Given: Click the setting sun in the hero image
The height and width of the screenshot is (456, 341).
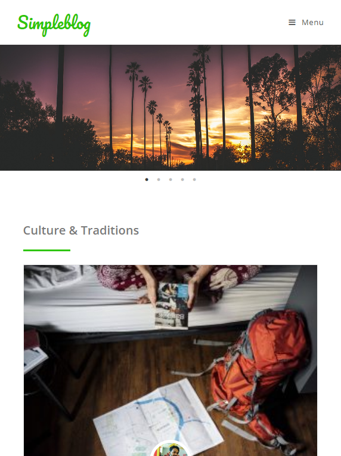Looking at the screenshot, I should click(240, 144).
